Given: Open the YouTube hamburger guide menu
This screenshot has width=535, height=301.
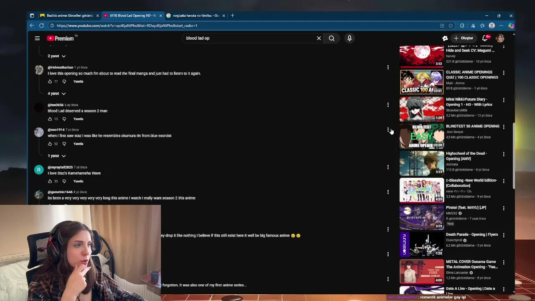Looking at the screenshot, I should (x=37, y=38).
